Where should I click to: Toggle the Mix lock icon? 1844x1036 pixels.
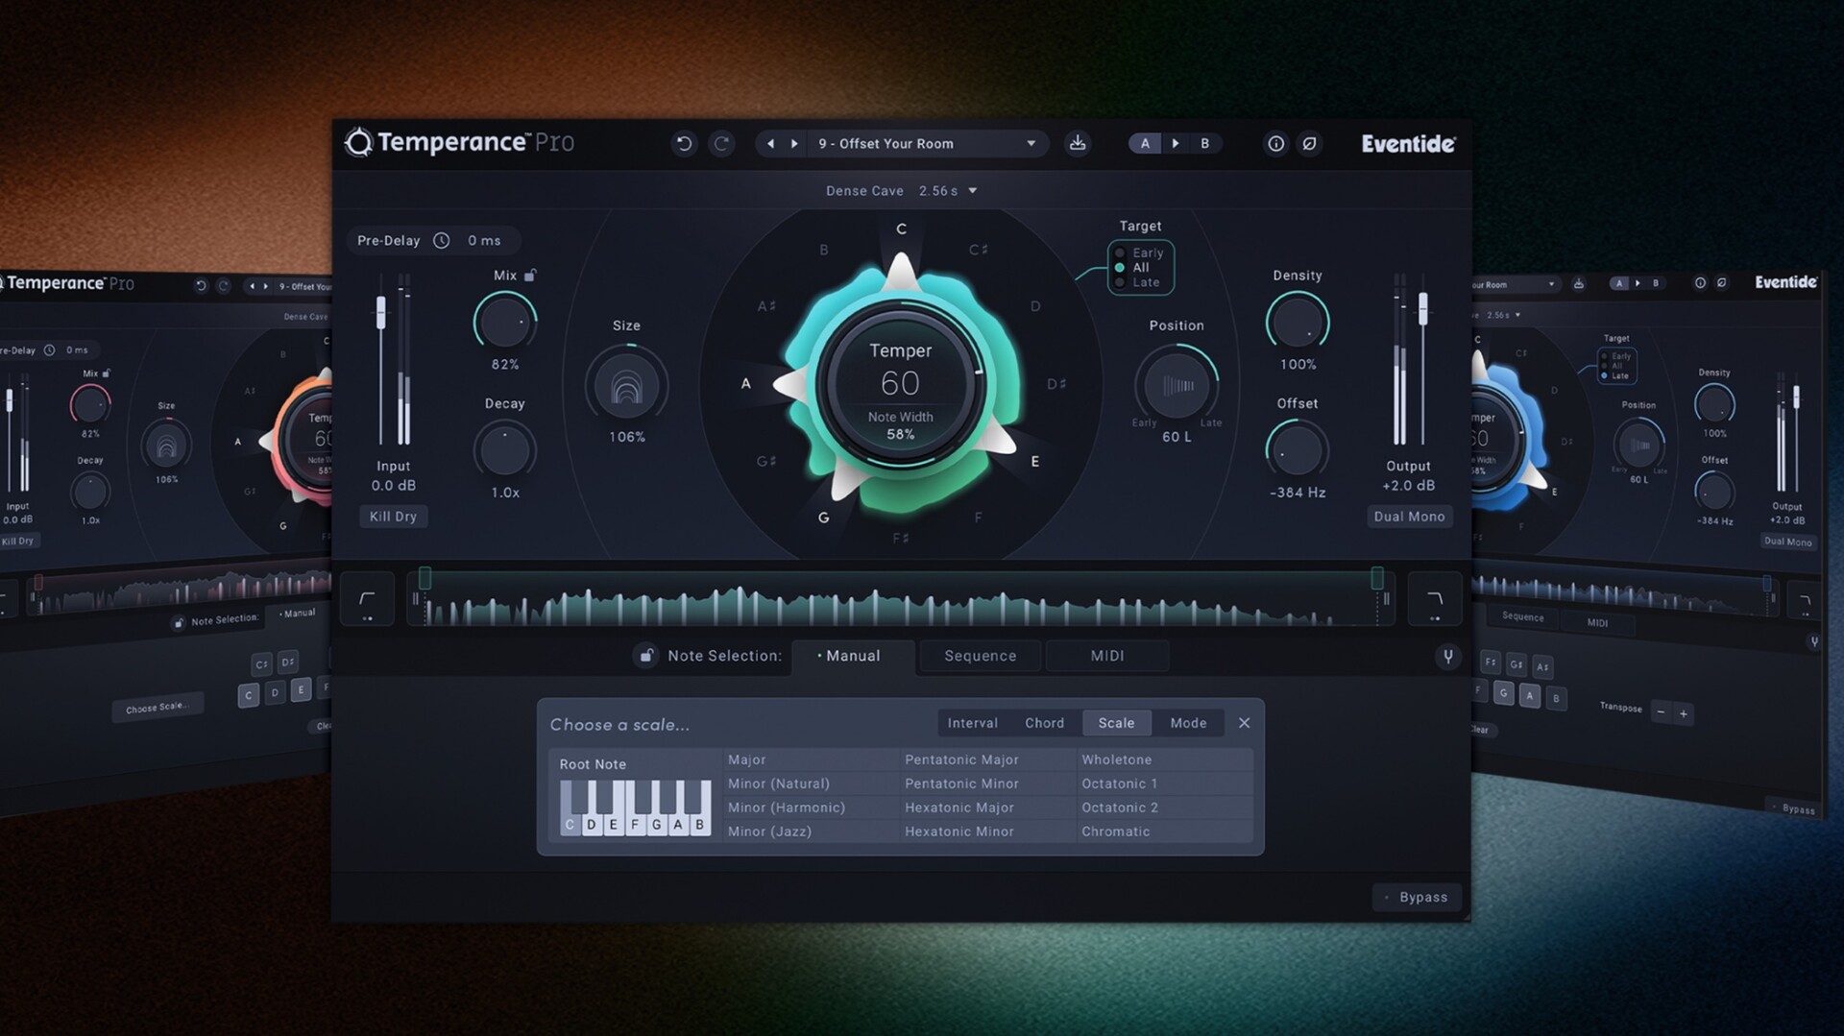[529, 275]
